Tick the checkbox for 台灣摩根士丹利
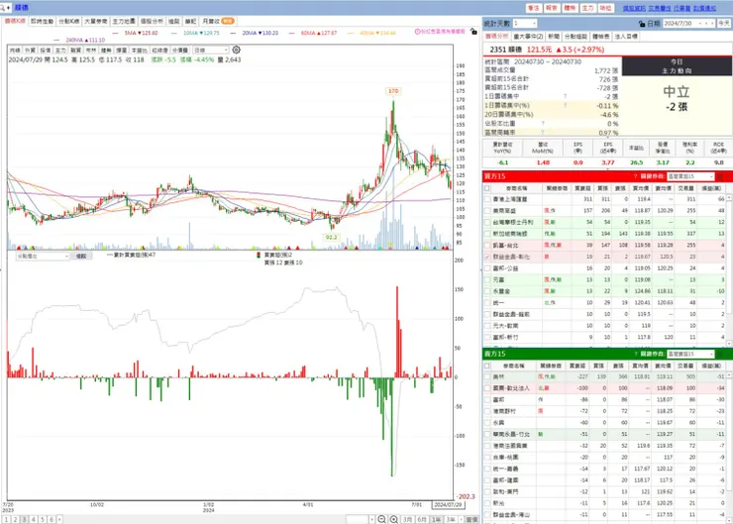The height and width of the screenshot is (524, 733). point(487,222)
